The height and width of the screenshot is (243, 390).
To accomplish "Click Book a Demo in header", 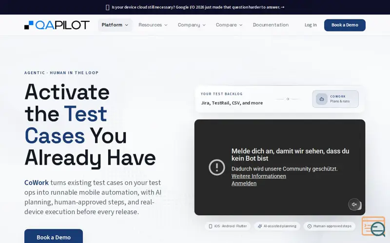I will [x=345, y=25].
